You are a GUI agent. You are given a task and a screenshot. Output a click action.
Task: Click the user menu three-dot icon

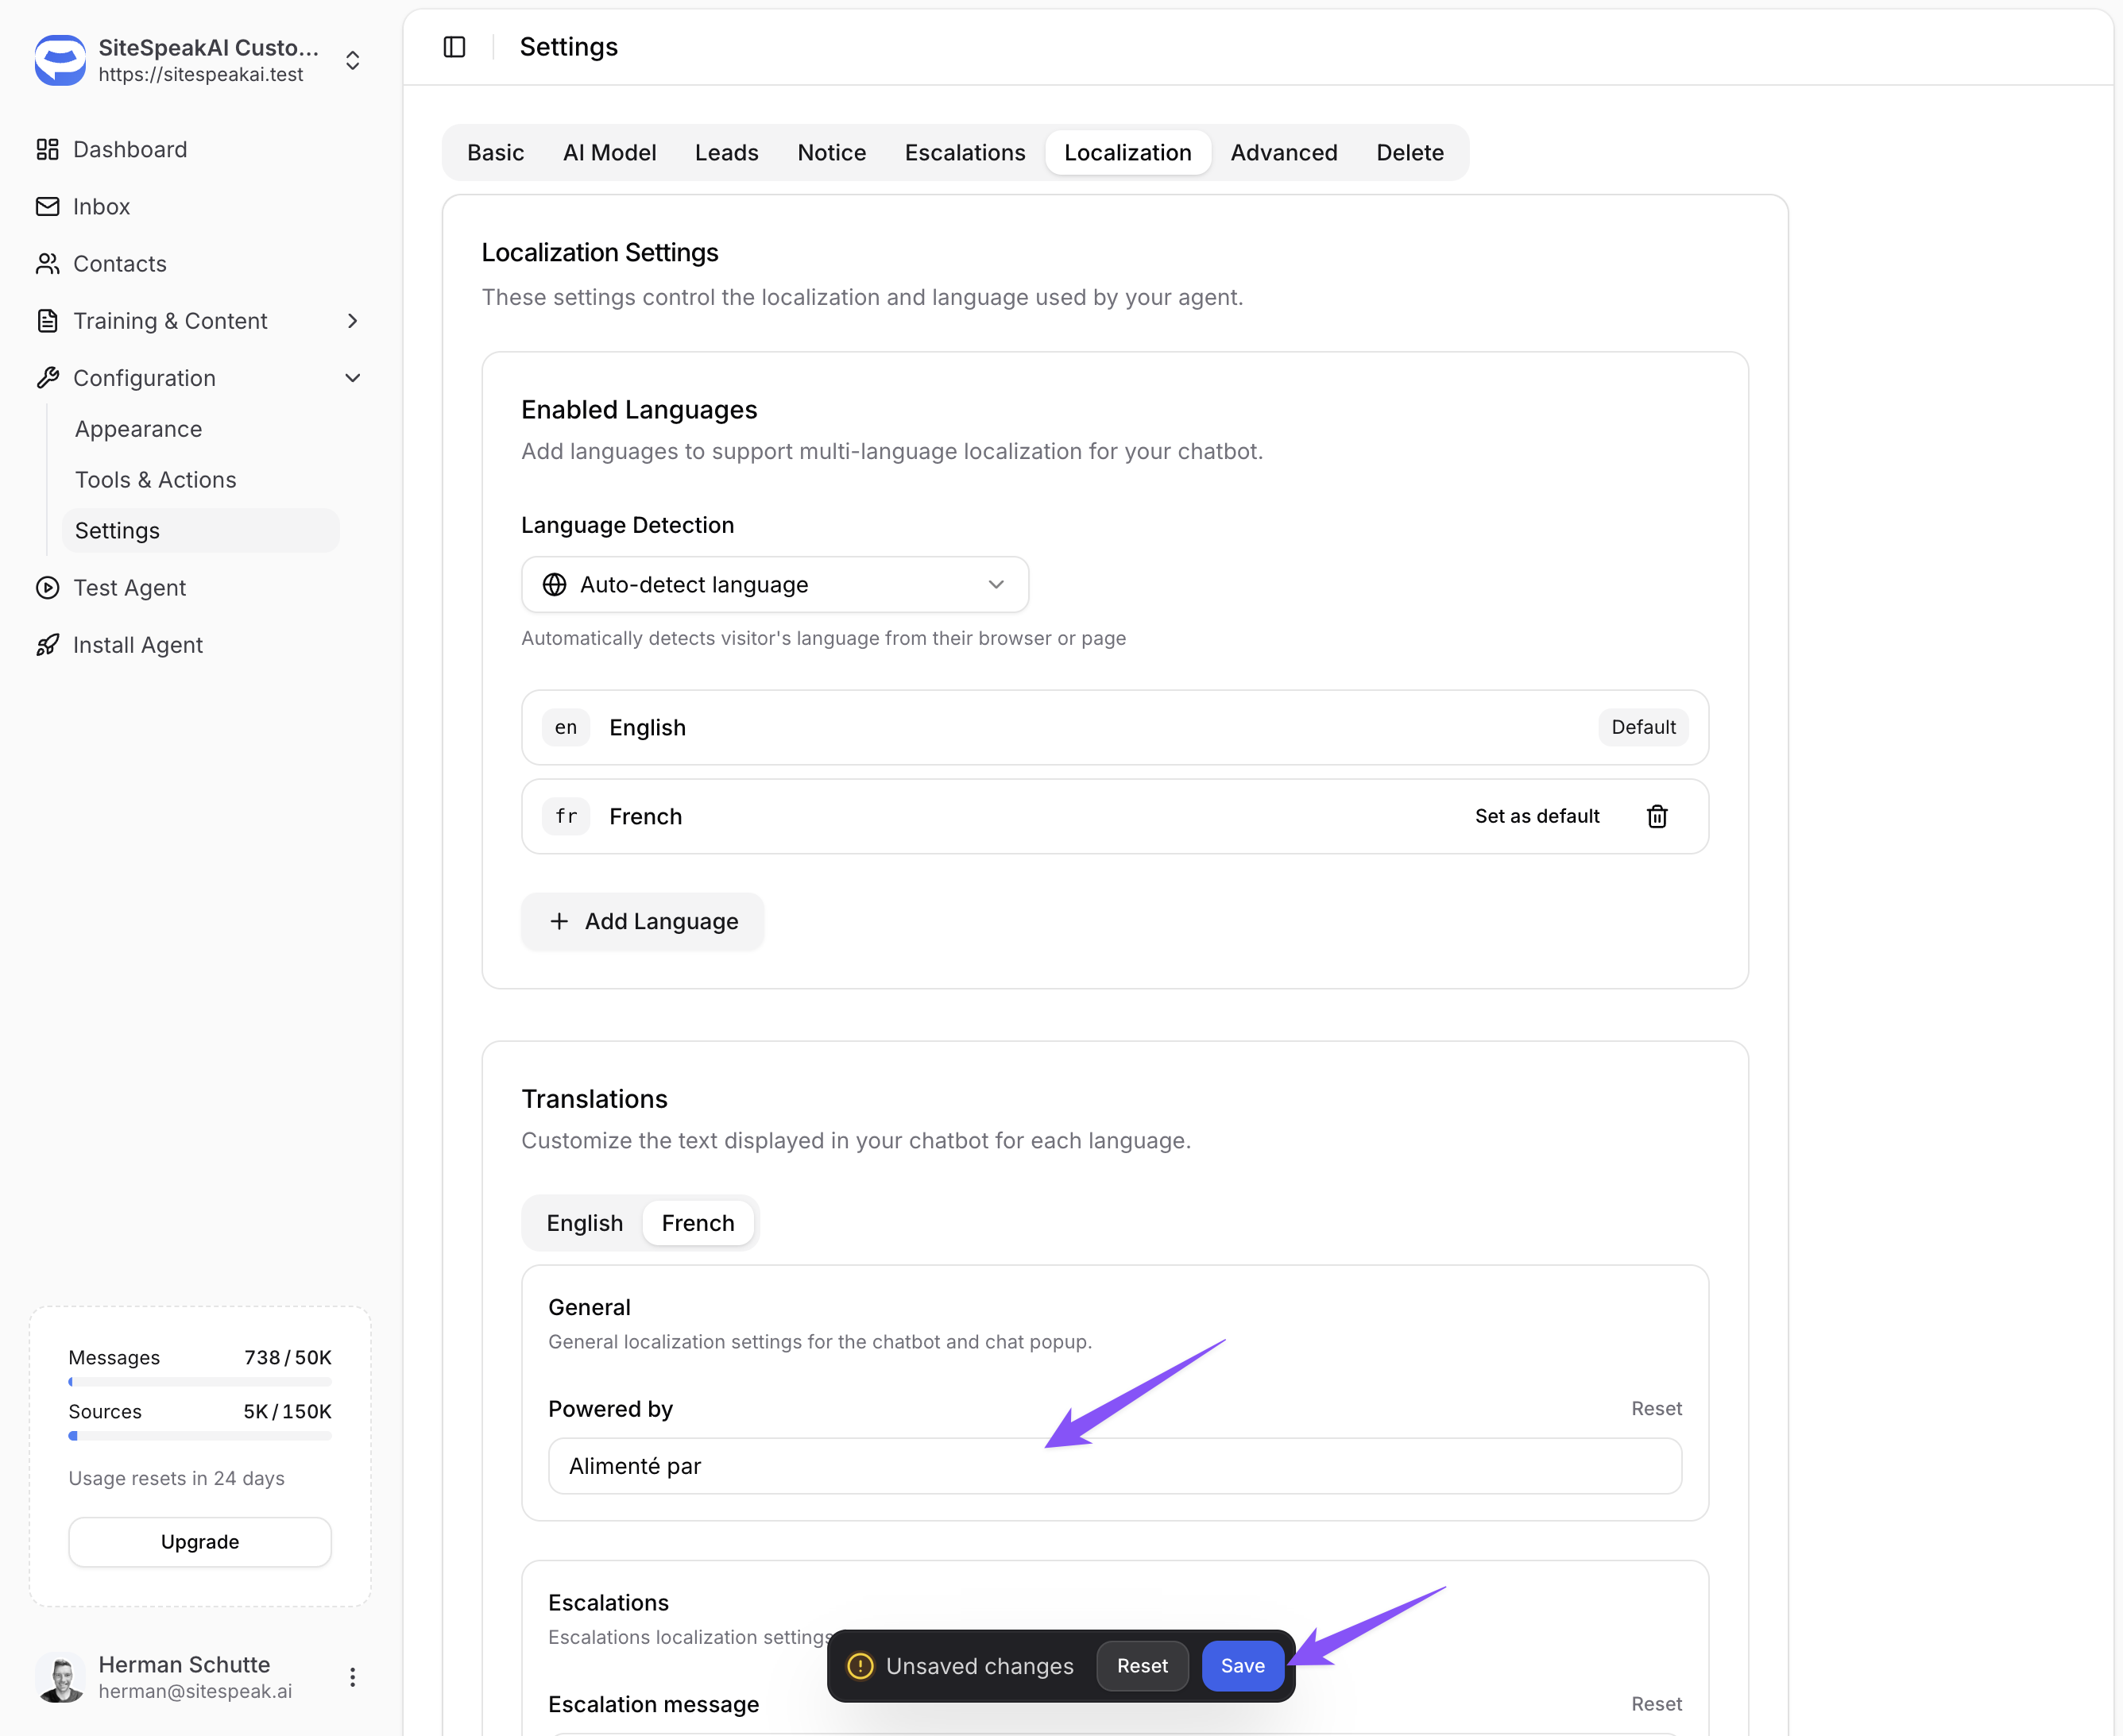pyautogui.click(x=352, y=1677)
